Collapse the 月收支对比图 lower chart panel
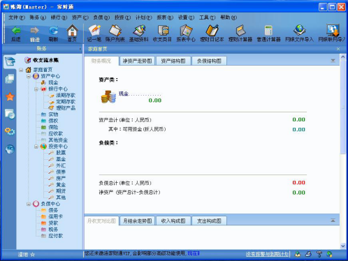The height and width of the screenshot is (261, 348). click(x=333, y=221)
